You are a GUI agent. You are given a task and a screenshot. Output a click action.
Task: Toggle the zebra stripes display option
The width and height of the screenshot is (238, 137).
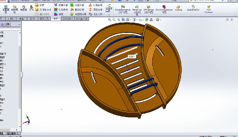[56, 10]
